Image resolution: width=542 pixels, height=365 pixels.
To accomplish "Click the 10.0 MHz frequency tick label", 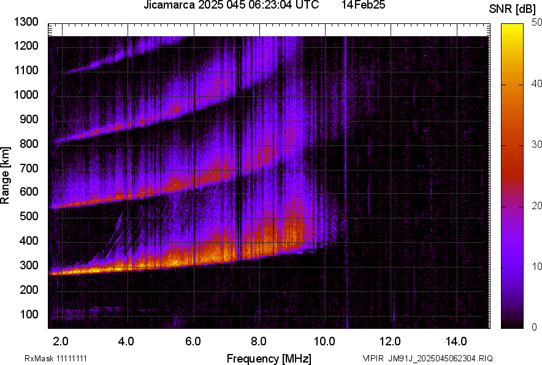I will click(x=324, y=341).
